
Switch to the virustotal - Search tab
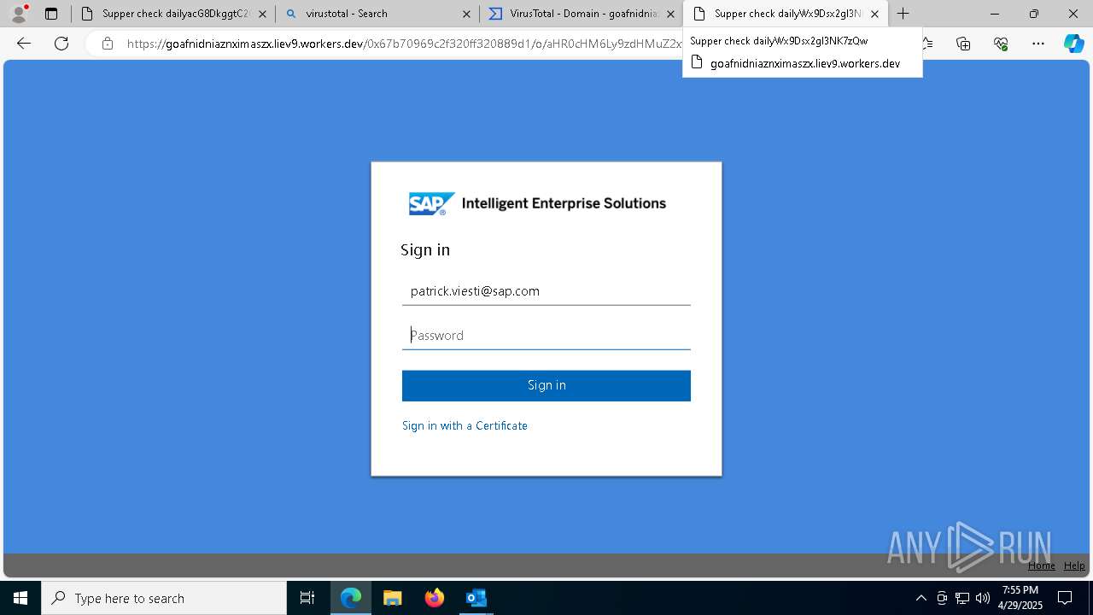tap(377, 14)
